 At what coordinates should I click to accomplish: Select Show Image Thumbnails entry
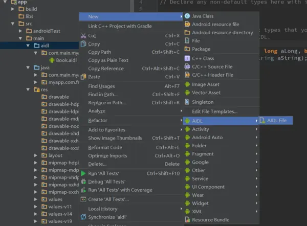point(131,138)
